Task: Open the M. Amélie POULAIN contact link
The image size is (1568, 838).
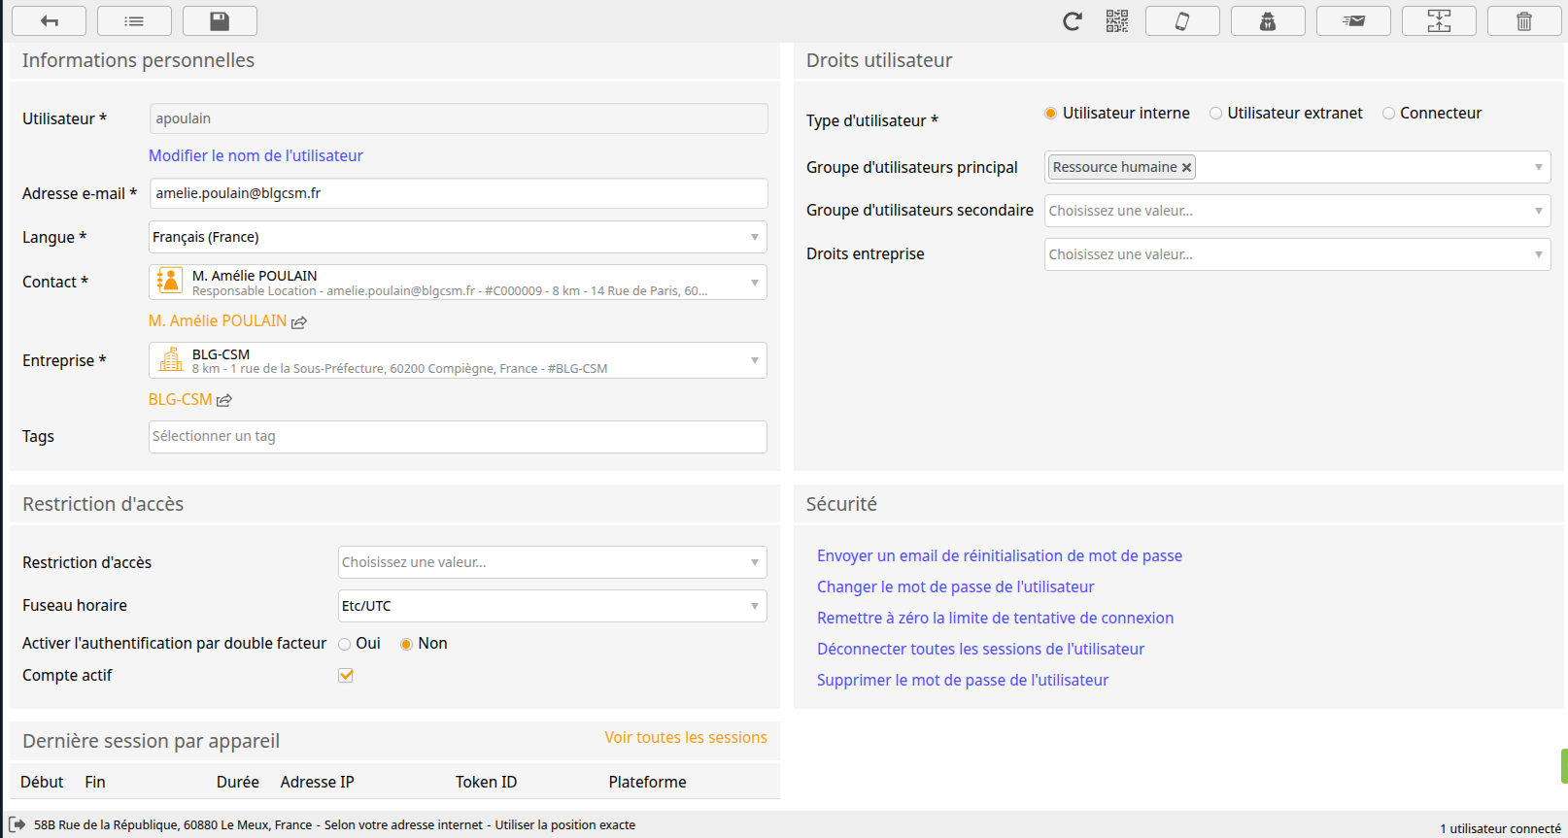Action: tap(218, 320)
